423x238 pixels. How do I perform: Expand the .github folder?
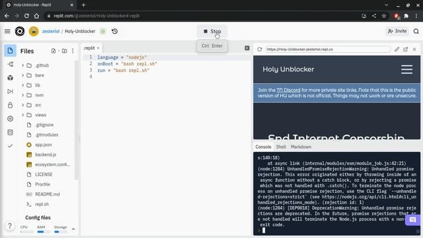pyautogui.click(x=22, y=65)
